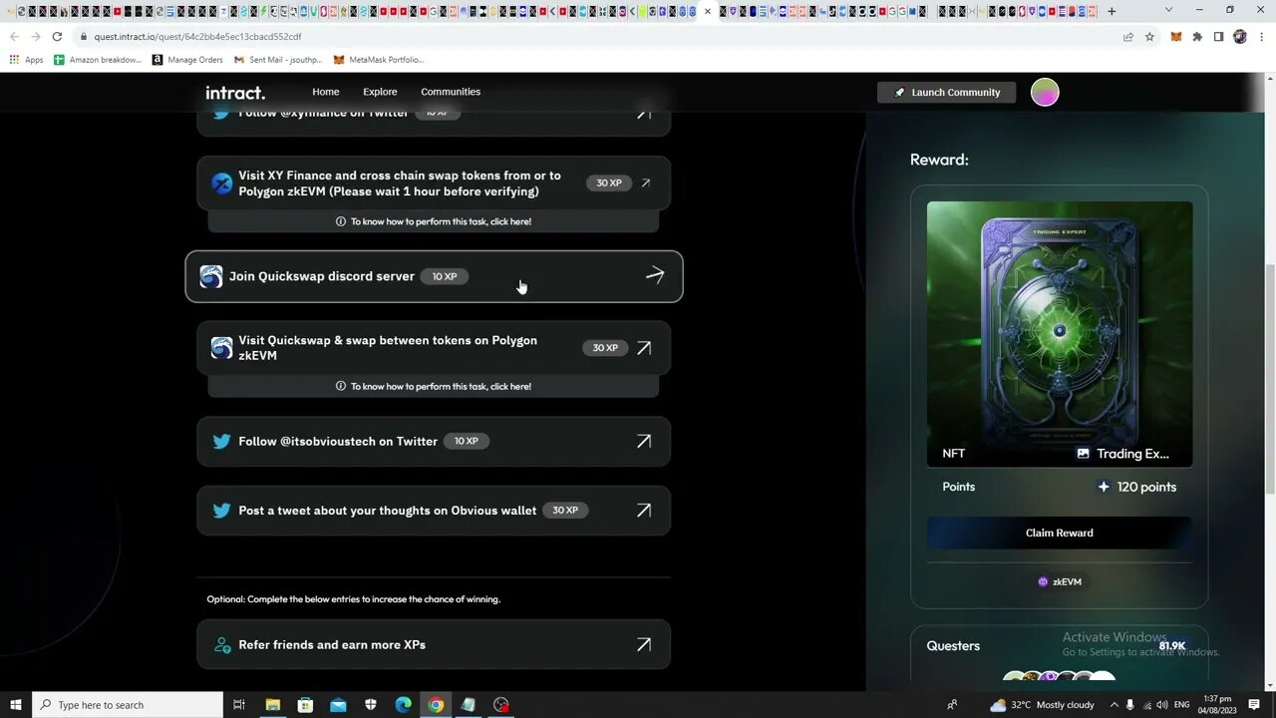Open the Join Quickswap discord server arrow
Screen dimensions: 1276x718
pyautogui.click(x=655, y=275)
